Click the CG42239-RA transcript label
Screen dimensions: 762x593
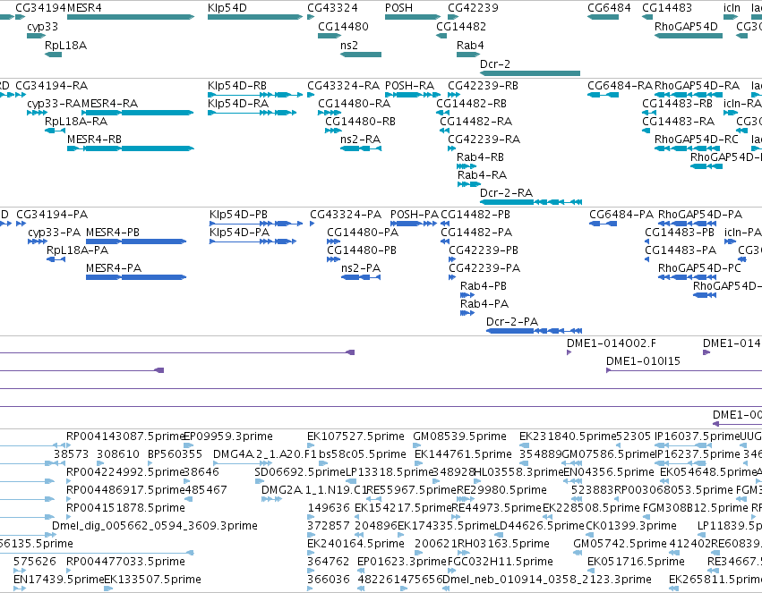click(484, 140)
